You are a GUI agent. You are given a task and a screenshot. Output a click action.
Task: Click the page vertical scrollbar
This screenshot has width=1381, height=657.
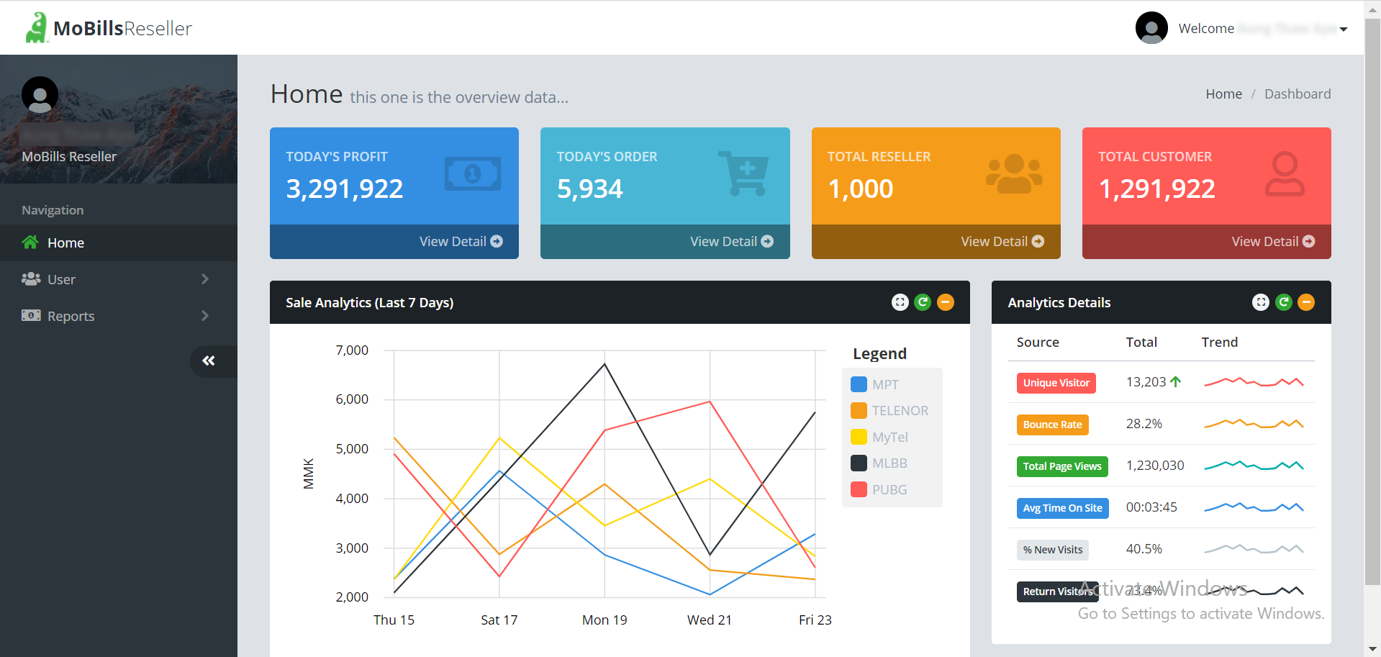point(1372,288)
